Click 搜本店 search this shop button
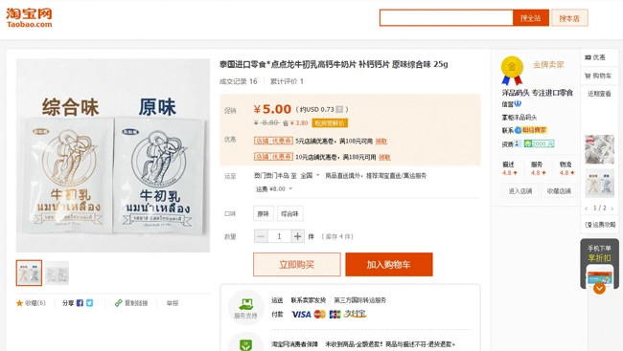Image resolution: width=623 pixels, height=351 pixels. click(x=569, y=18)
